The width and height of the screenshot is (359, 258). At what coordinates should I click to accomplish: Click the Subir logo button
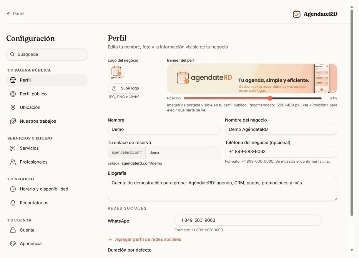[x=125, y=88]
